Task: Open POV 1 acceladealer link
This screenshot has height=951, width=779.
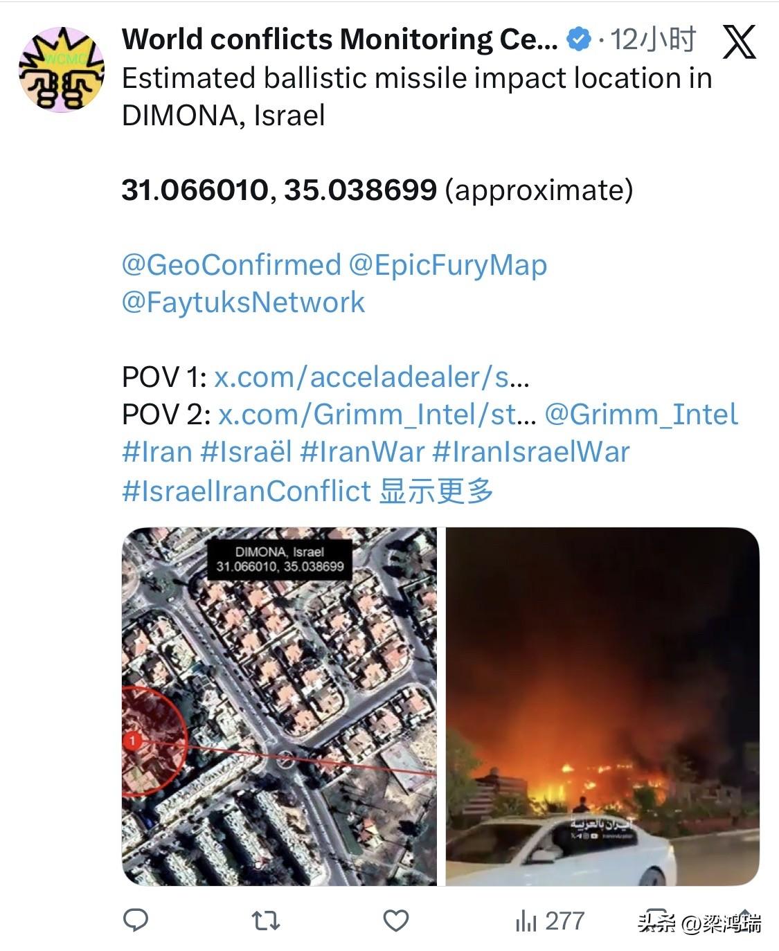Action: pos(372,377)
